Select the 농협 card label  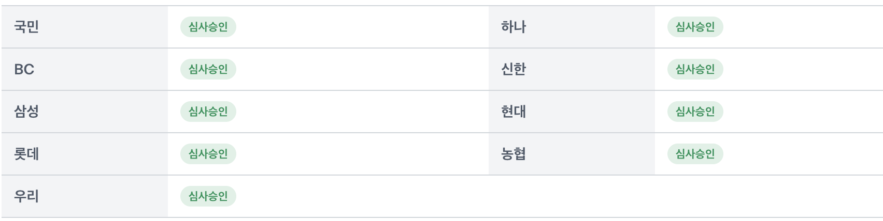[x=514, y=154]
